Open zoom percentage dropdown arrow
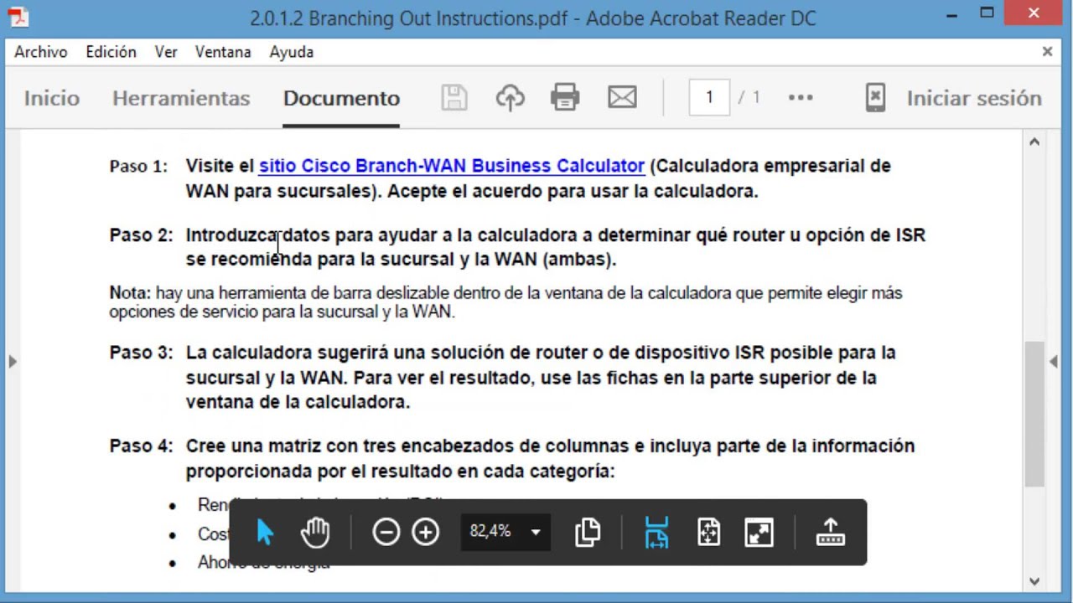This screenshot has height=603, width=1073. [x=536, y=532]
